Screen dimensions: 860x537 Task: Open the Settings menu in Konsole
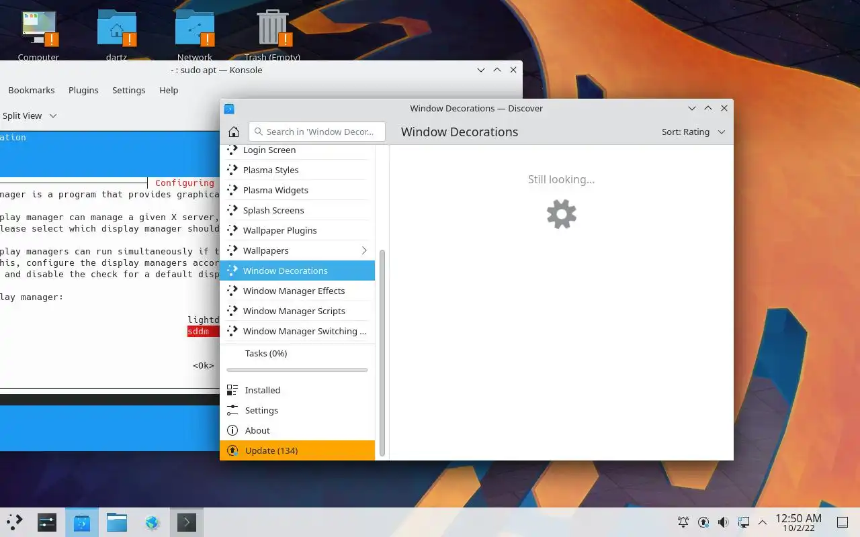coord(128,90)
